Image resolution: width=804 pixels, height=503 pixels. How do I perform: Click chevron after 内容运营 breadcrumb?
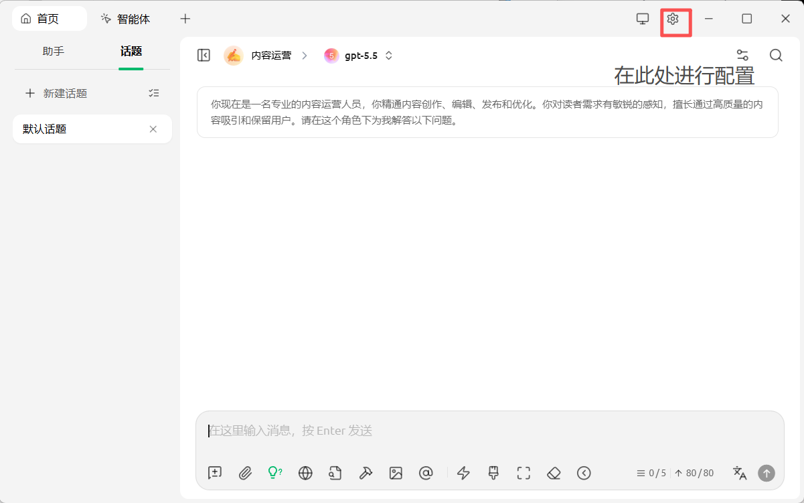305,56
